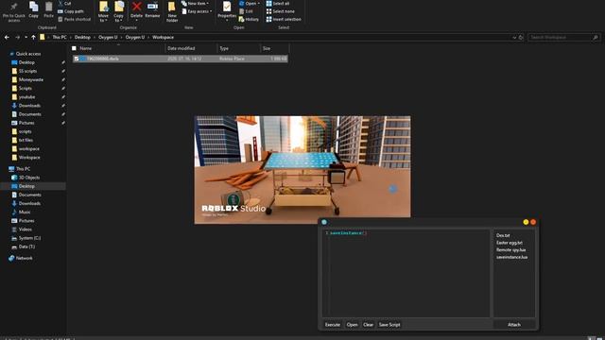Click Pin to Quick access in the ribbon
The height and width of the screenshot is (340, 605).
coord(14,11)
